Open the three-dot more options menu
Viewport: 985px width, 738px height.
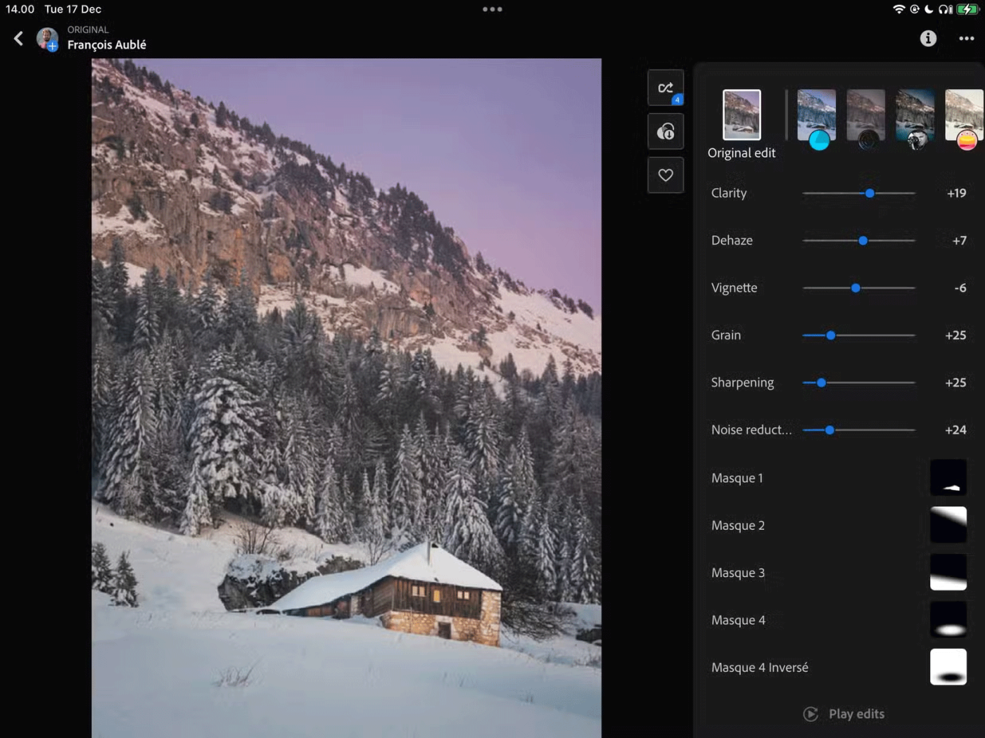coord(966,39)
